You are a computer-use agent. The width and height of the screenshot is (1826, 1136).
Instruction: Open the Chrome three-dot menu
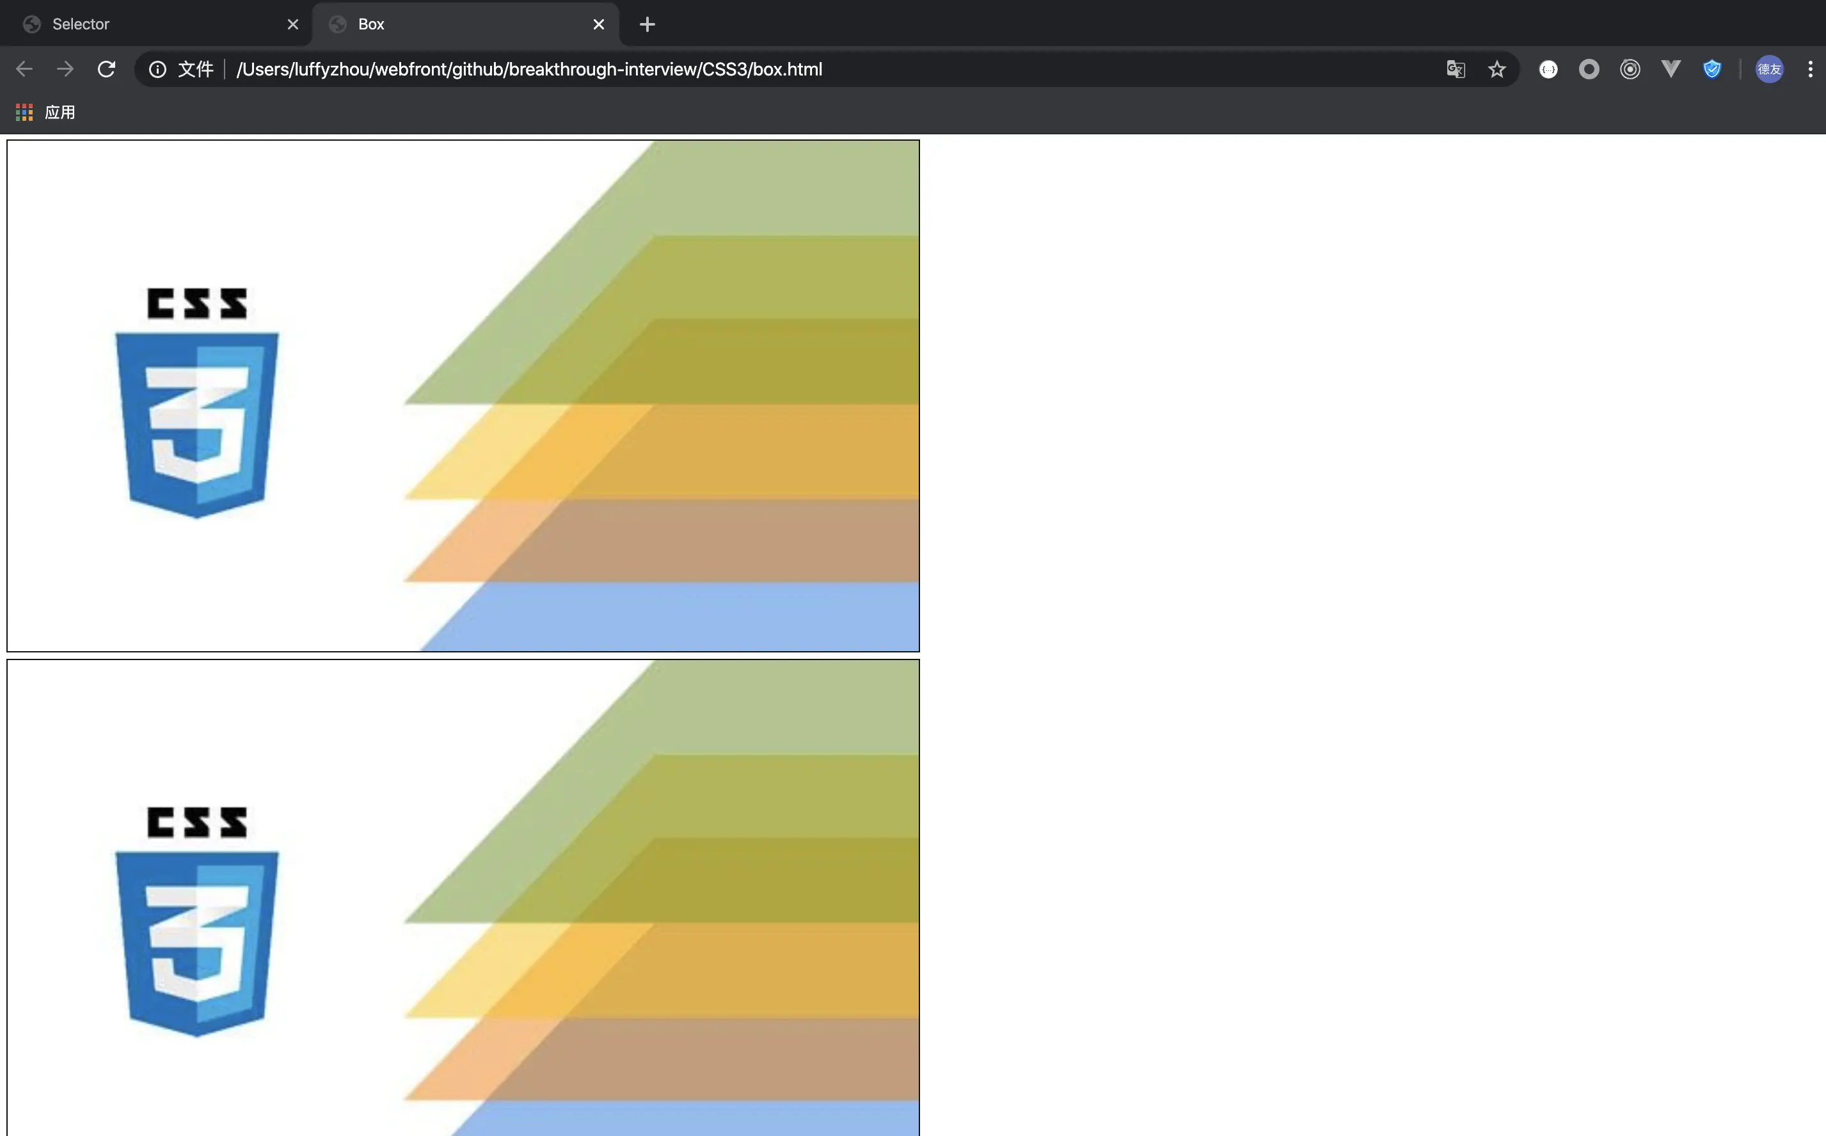1810,69
